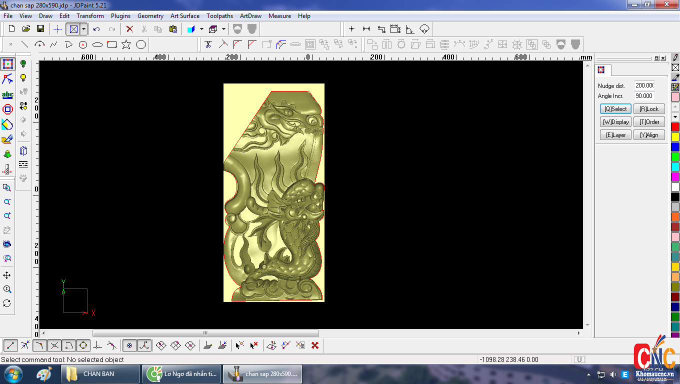Open the Art Surface menu
The image size is (680, 384).
coord(184,16)
